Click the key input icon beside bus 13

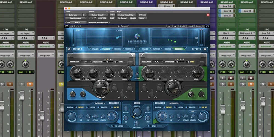[68, 22]
